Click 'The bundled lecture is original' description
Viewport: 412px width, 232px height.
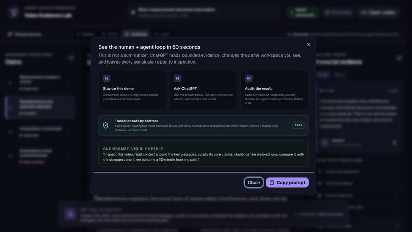[x=130, y=97]
